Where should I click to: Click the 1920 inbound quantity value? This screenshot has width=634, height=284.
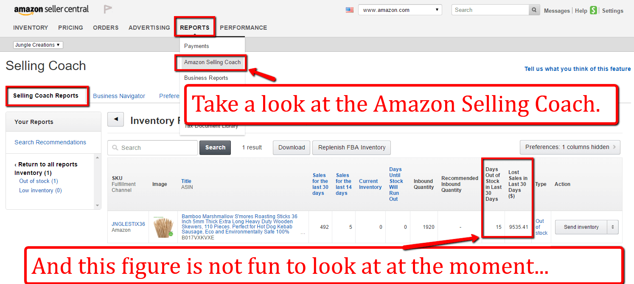tap(429, 227)
